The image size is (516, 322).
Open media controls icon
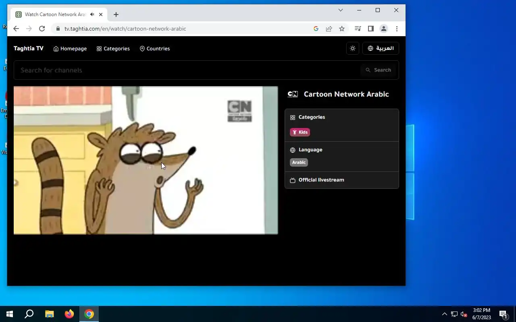(x=358, y=29)
